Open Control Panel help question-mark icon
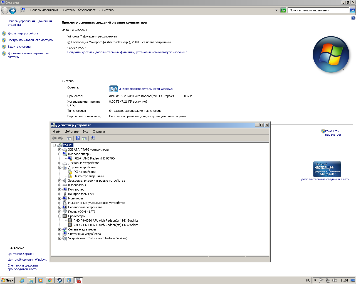The width and height of the screenshot is (356, 284). pos(353,18)
